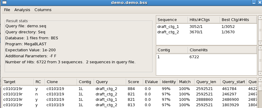Image resolution: width=262 pixels, height=108 pixels.
Task: Click the CloneHits column header
Action: coord(222,50)
